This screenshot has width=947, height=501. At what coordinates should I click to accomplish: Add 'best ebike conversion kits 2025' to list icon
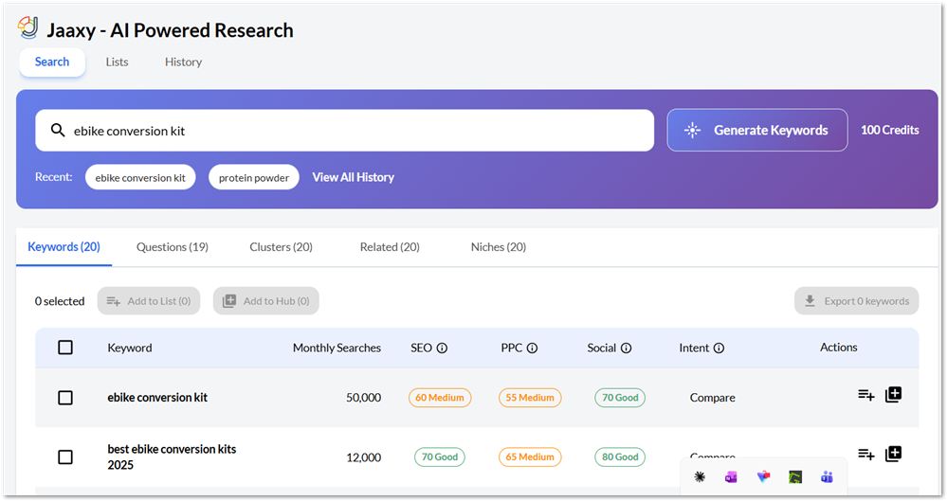pos(866,454)
